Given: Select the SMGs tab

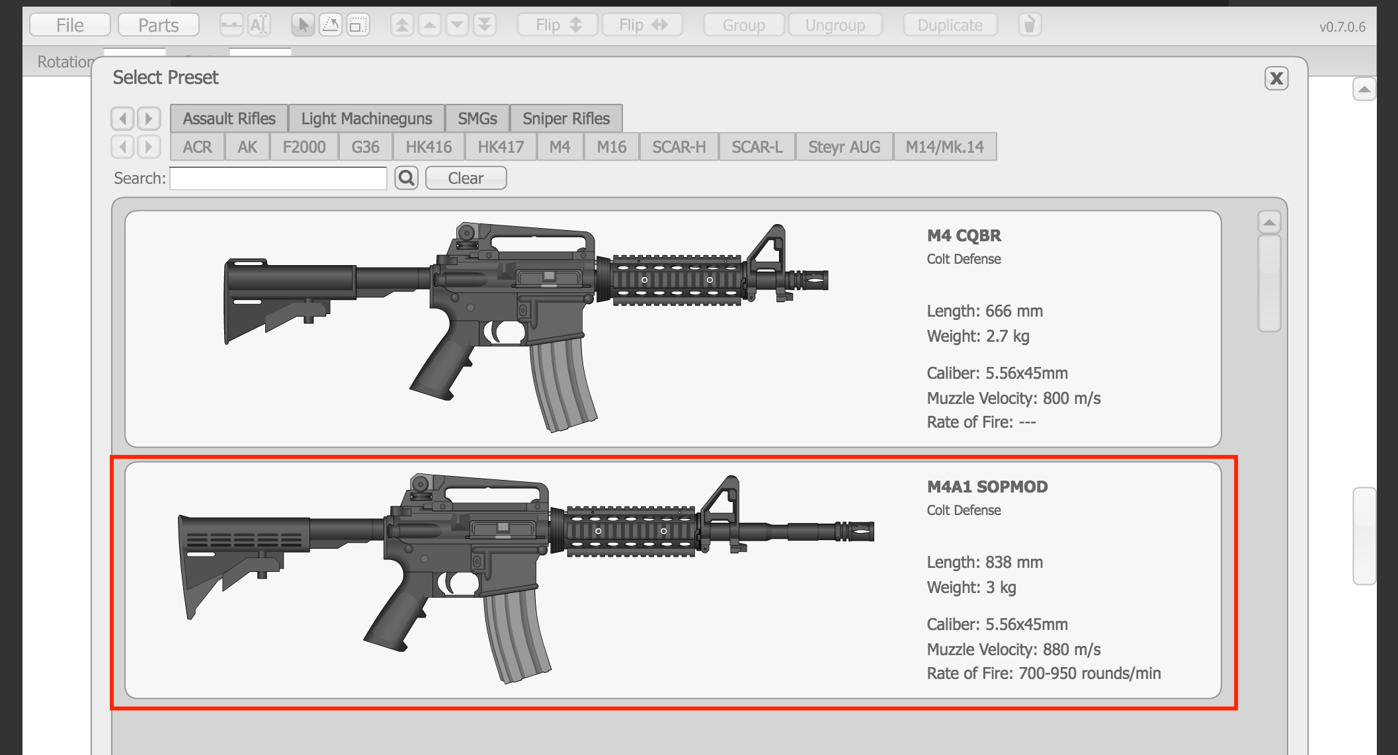Looking at the screenshot, I should tap(477, 118).
